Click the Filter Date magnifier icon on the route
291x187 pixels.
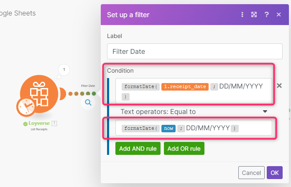point(88,102)
